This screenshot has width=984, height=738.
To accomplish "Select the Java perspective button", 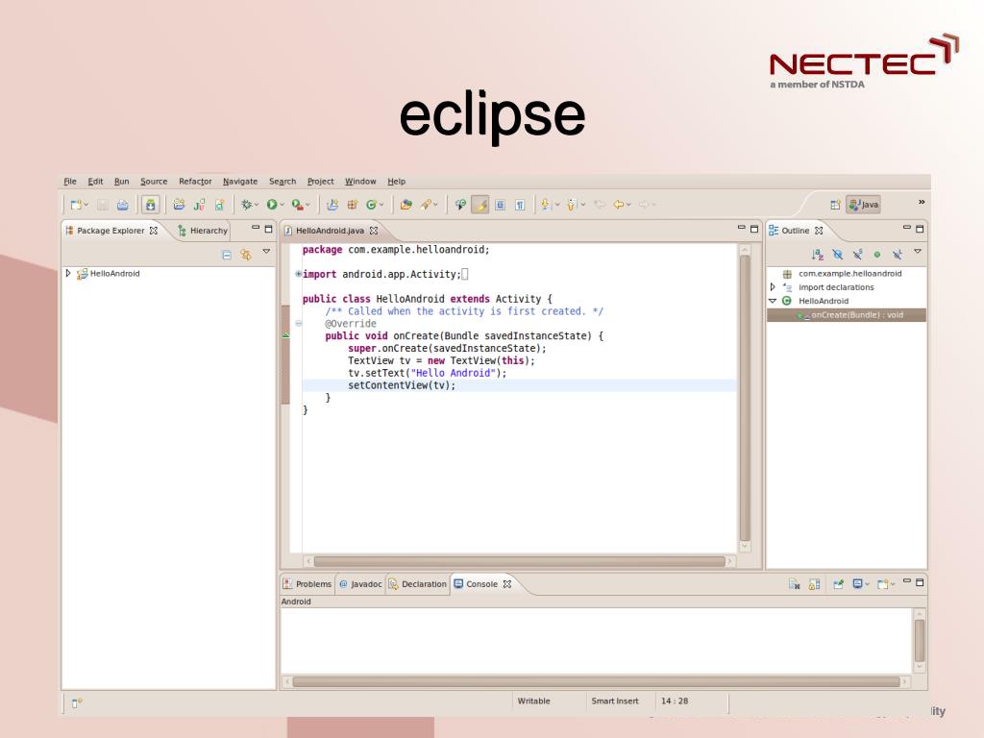I will pos(864,205).
